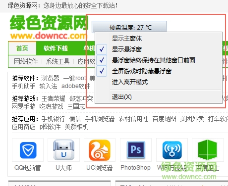This screenshot has width=228, height=186.
Task: Toggle 悬浮窗始终保持在其他窗口前面 option
Action: [x=153, y=60]
